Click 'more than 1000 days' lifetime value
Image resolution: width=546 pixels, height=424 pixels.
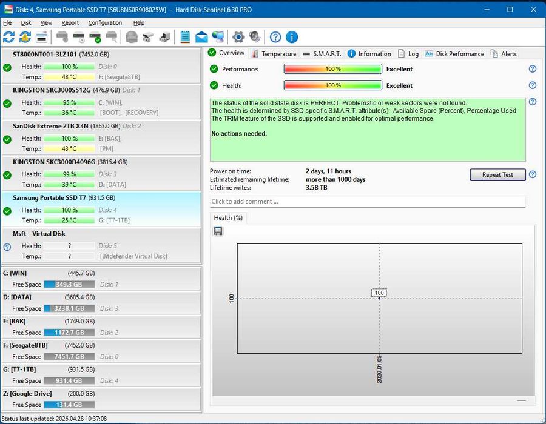point(335,179)
